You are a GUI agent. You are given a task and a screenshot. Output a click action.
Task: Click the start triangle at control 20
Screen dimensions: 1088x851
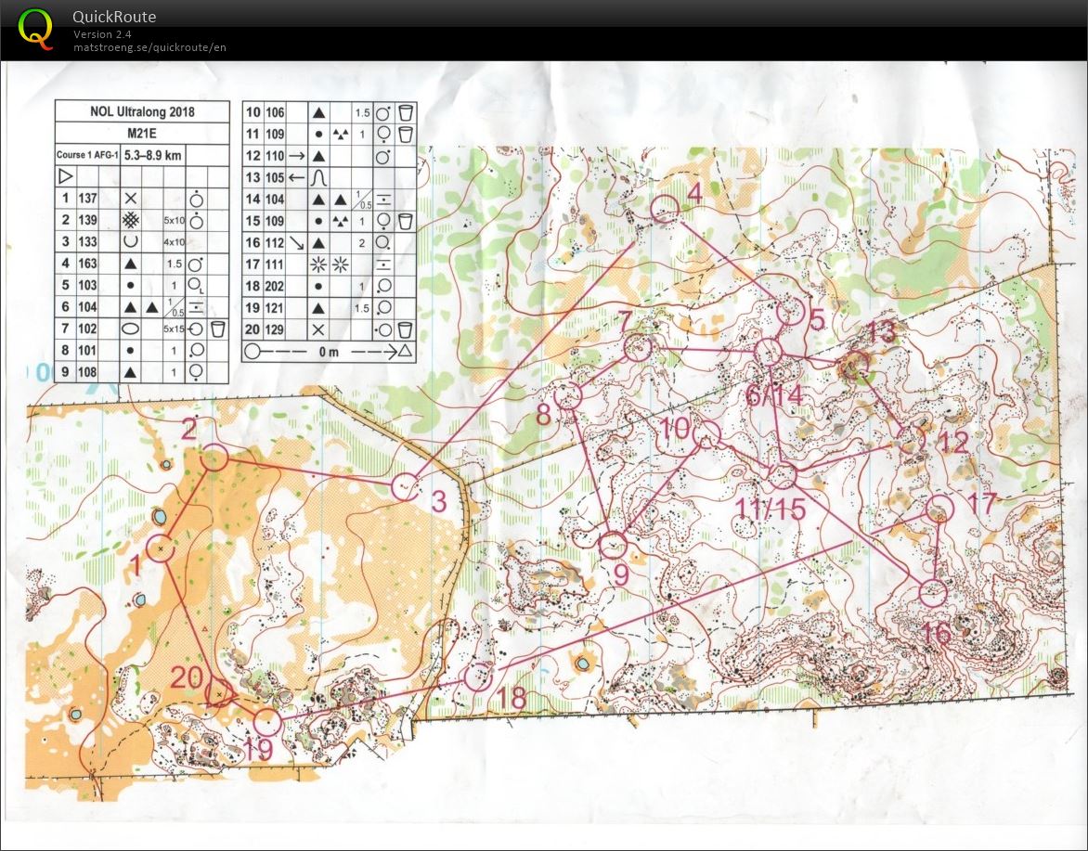(x=219, y=692)
